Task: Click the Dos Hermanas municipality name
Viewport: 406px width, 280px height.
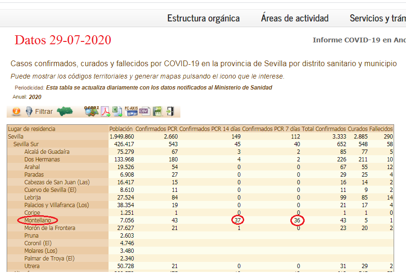Action: click(x=42, y=160)
